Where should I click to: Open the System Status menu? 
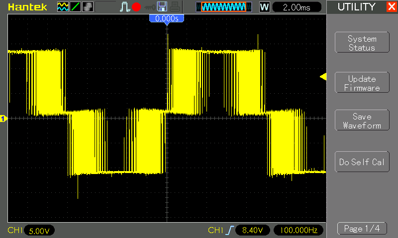pos(362,43)
